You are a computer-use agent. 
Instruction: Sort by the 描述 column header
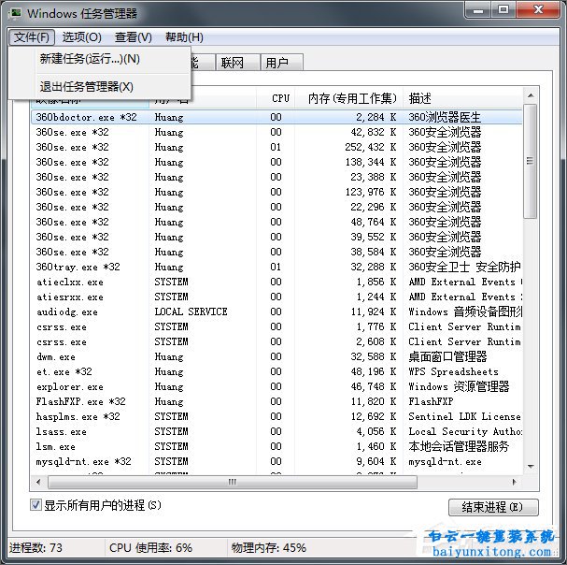(x=462, y=98)
